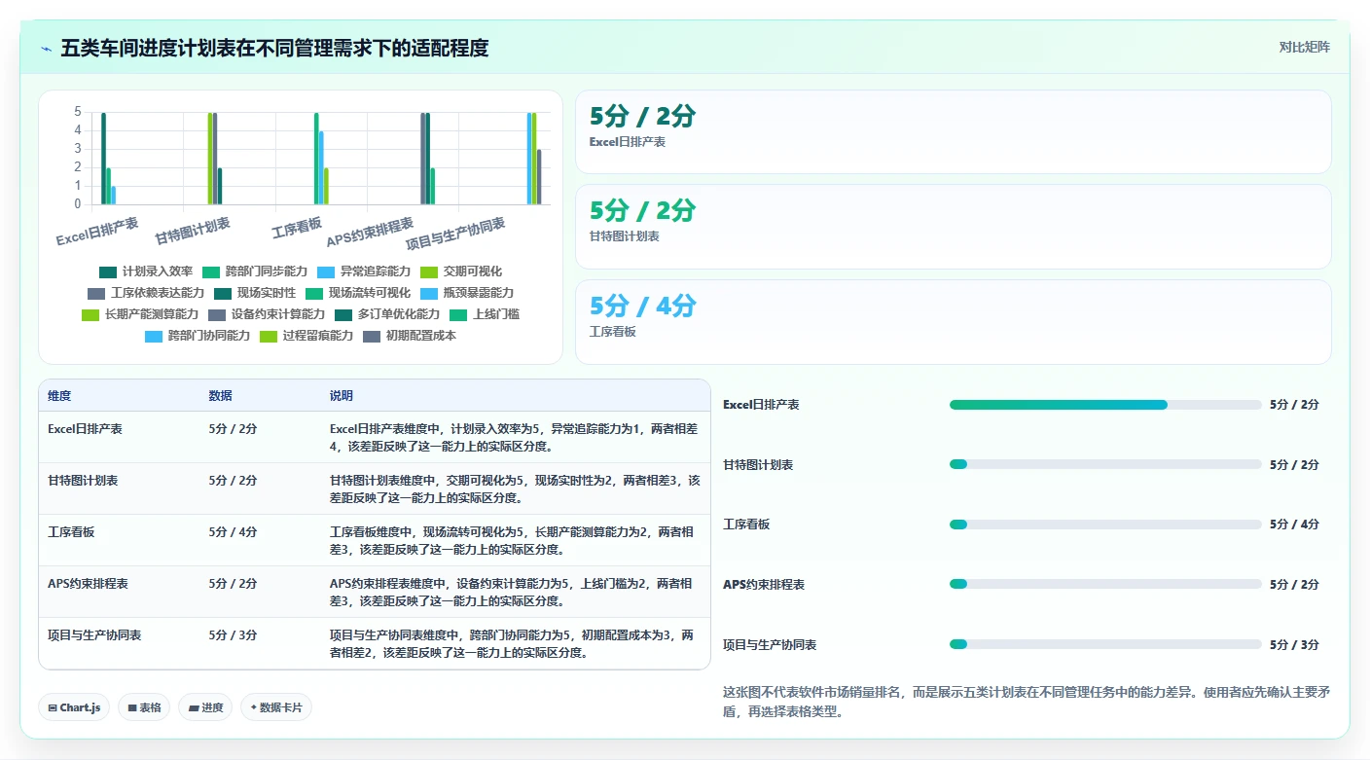This screenshot has width=1370, height=760.
Task: Click the 维度 column header
Action: tap(59, 396)
